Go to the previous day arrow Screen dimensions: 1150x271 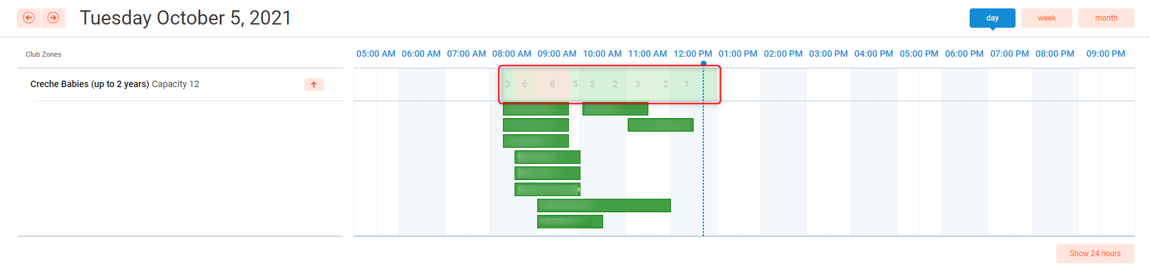coord(28,18)
